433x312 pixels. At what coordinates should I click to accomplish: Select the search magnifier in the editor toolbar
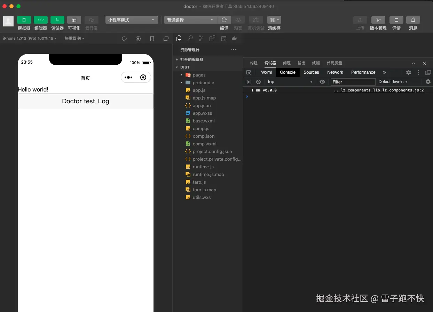coord(190,38)
